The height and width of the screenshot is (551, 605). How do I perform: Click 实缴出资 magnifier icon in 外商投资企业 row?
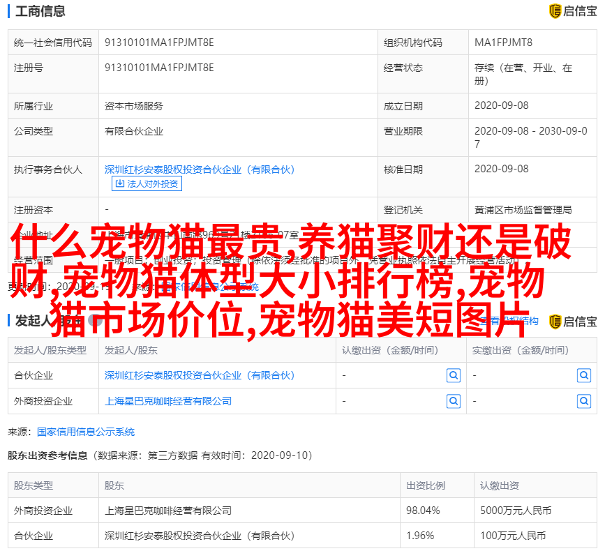click(x=584, y=401)
